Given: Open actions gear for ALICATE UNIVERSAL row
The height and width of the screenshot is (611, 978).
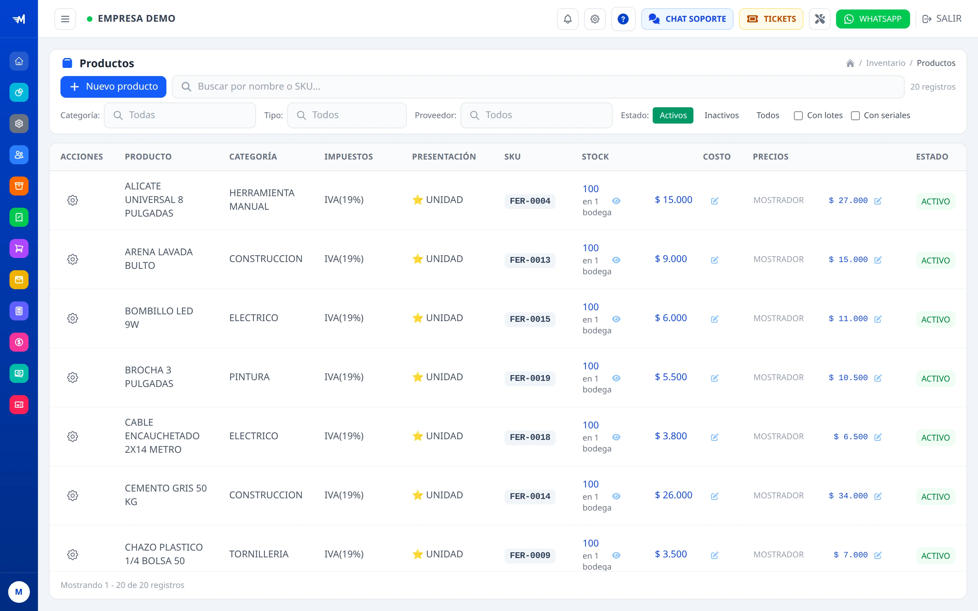Looking at the screenshot, I should pos(72,200).
